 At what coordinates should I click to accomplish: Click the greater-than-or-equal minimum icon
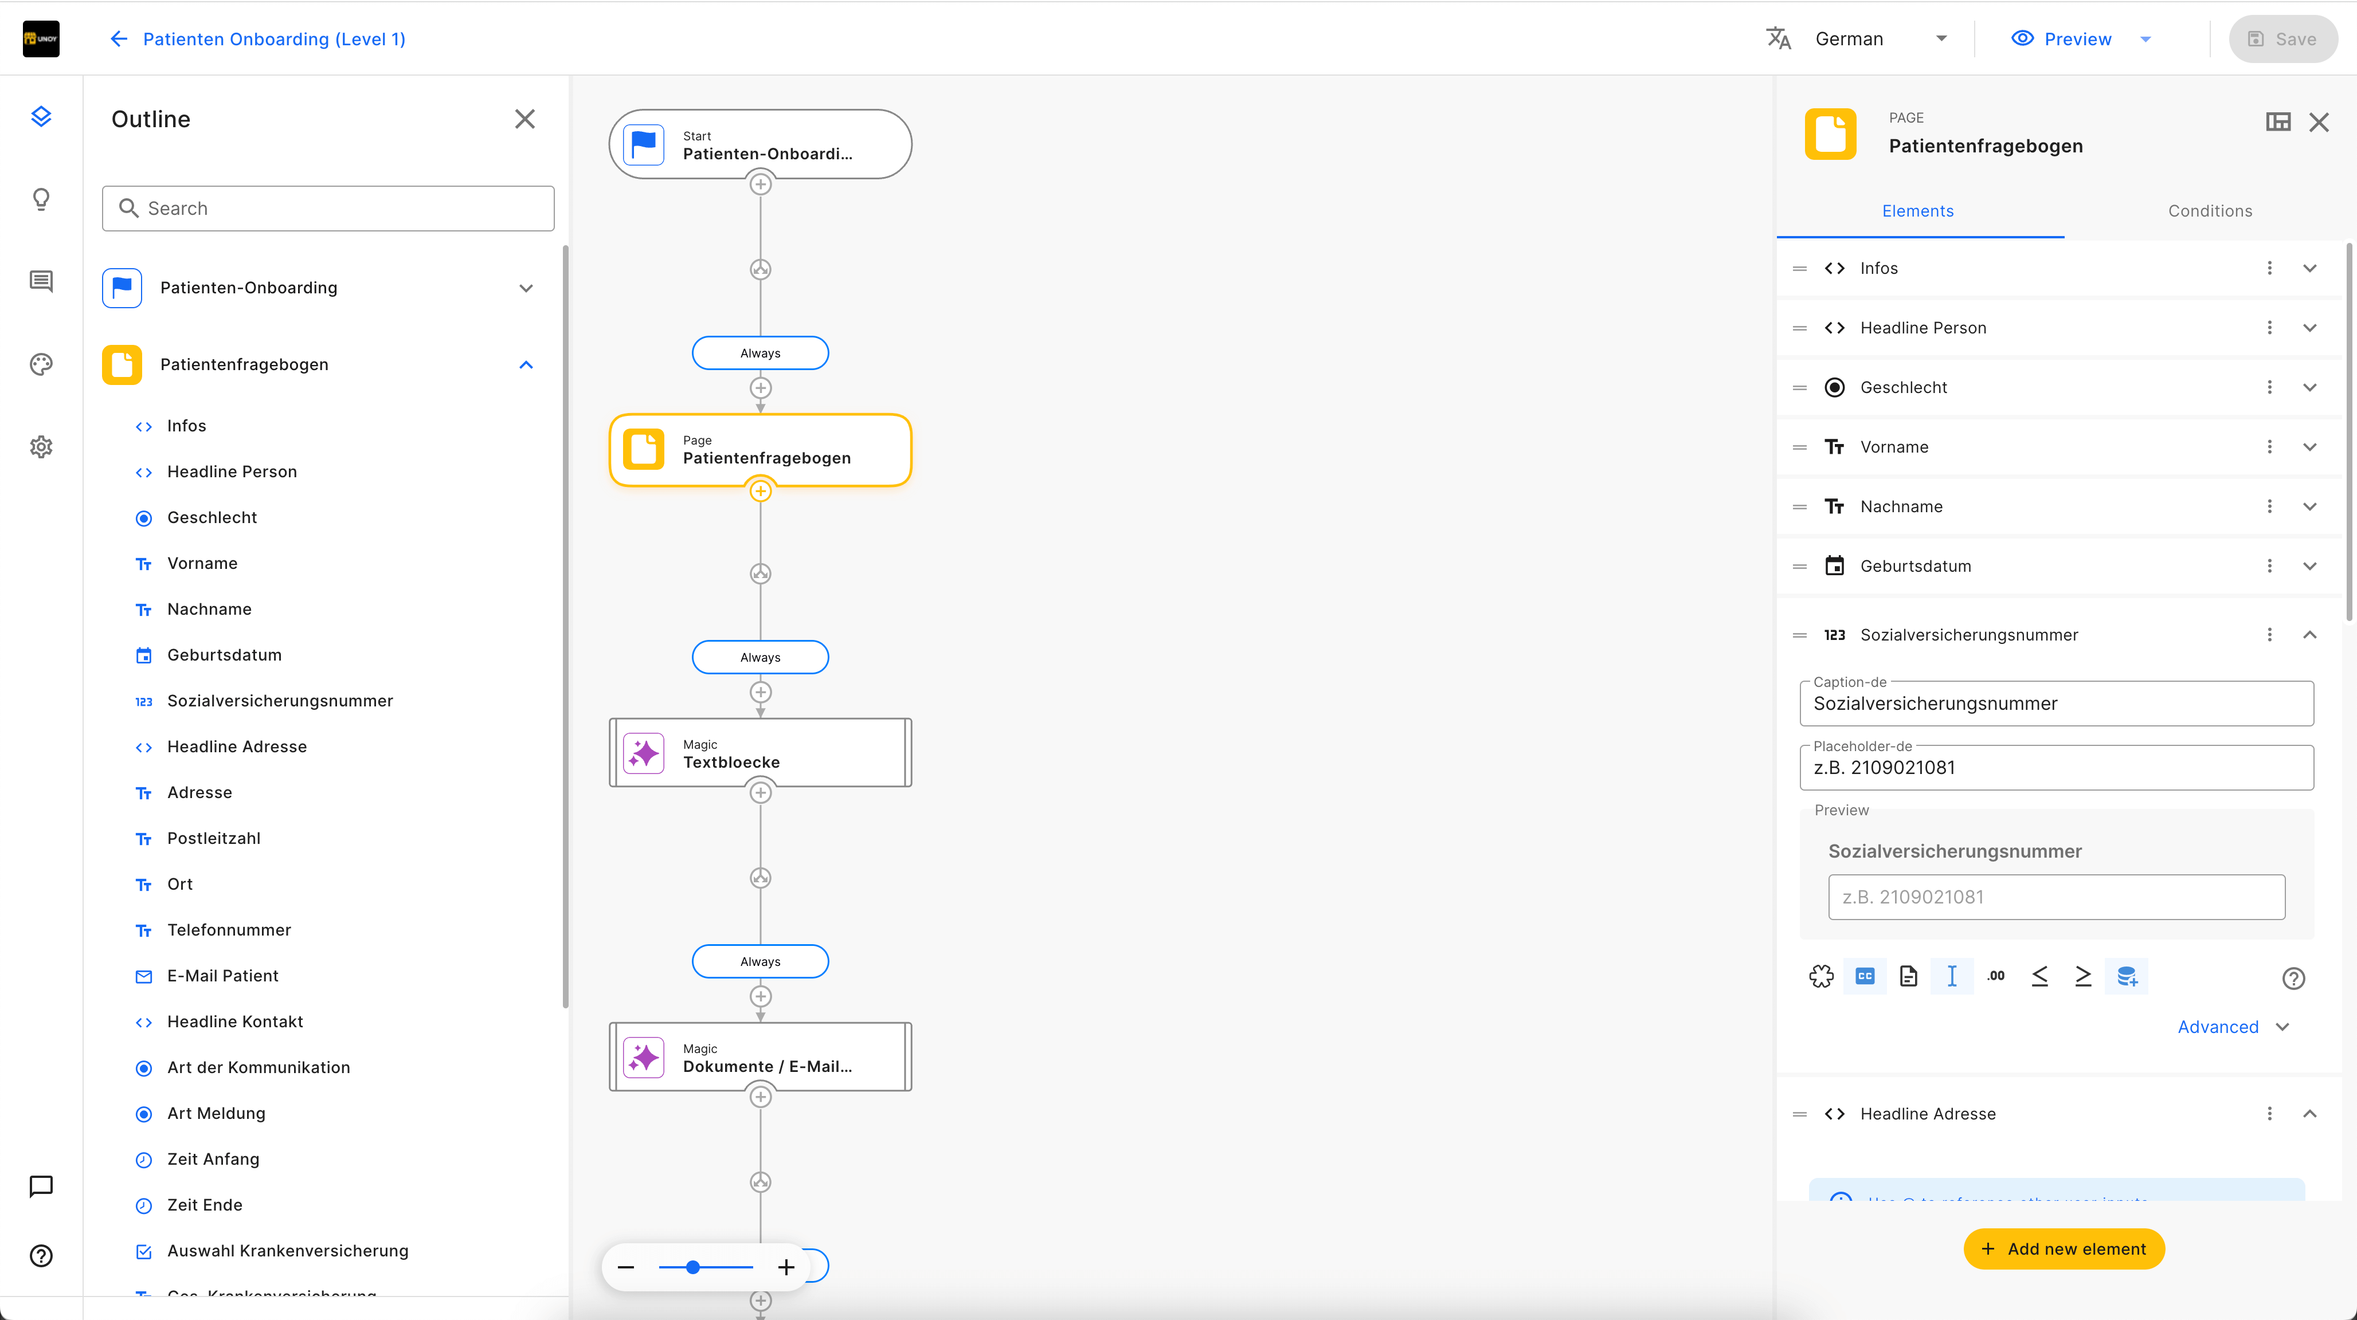tap(2084, 976)
